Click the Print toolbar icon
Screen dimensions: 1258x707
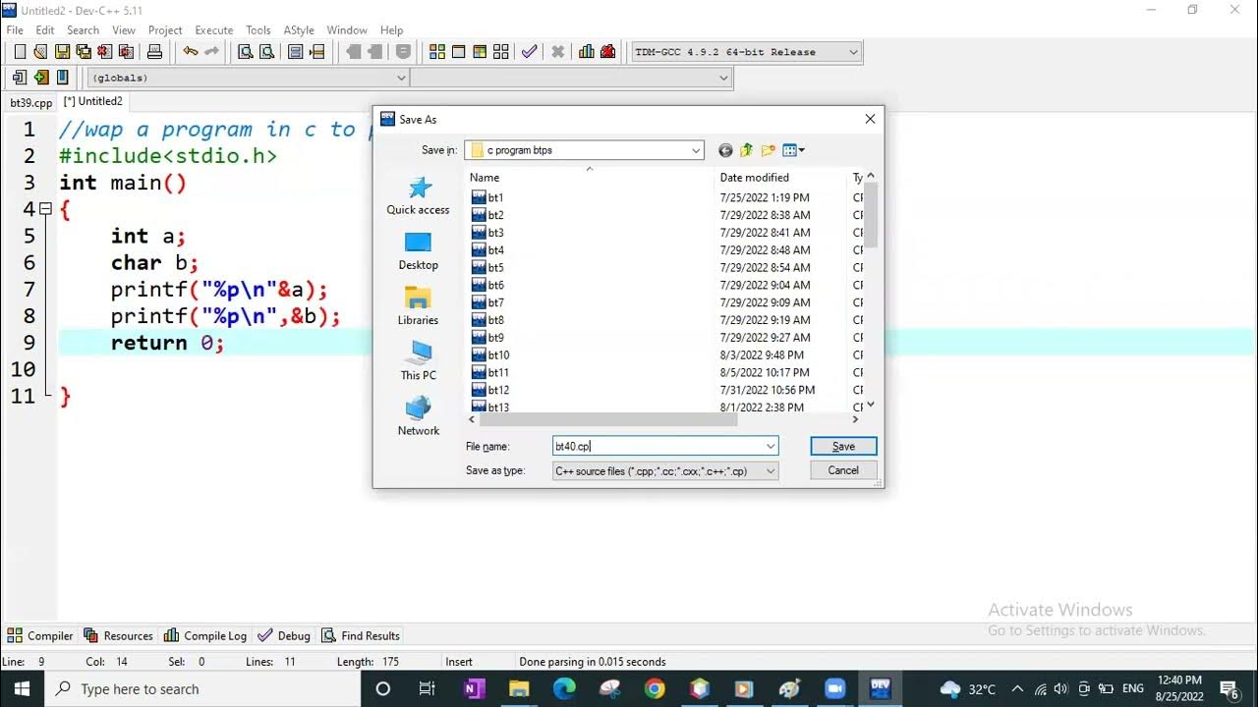tap(154, 52)
